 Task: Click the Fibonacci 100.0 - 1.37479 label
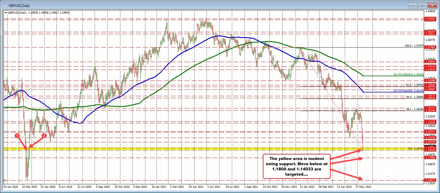(x=414, y=46)
